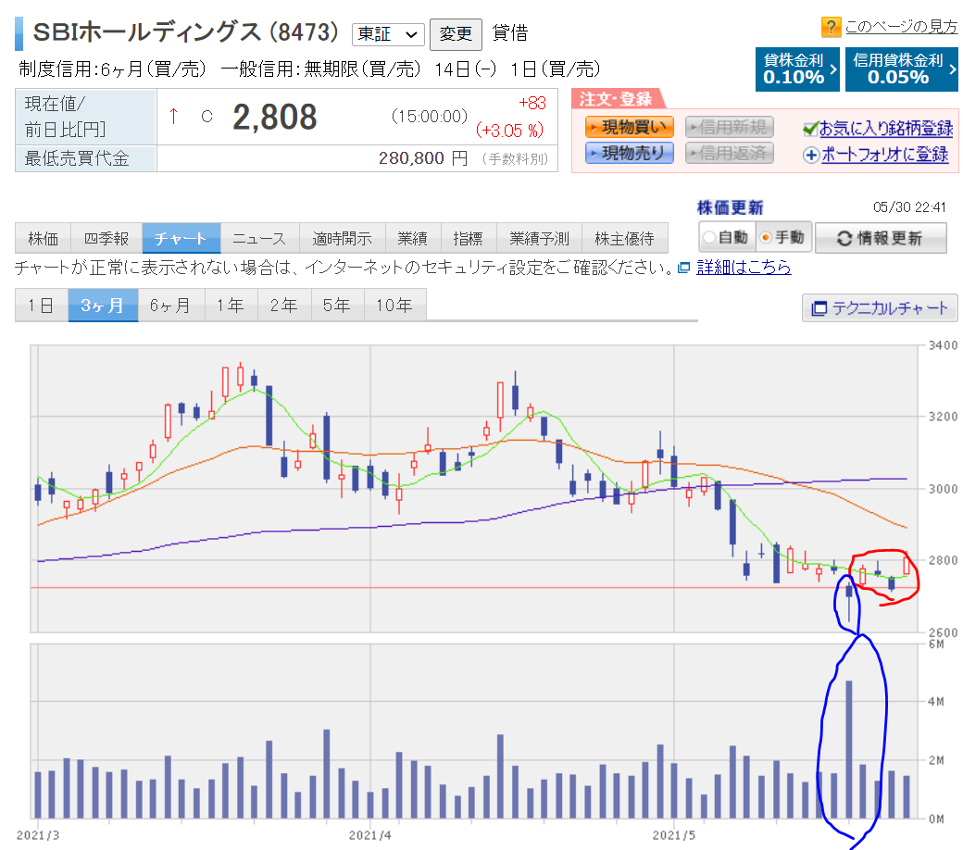Click the 現物買い order button

point(630,127)
